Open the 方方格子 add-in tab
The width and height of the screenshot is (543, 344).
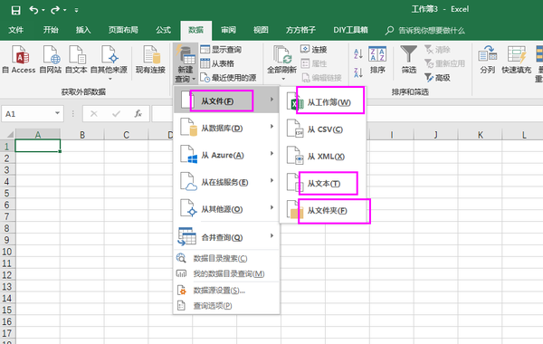(300, 30)
